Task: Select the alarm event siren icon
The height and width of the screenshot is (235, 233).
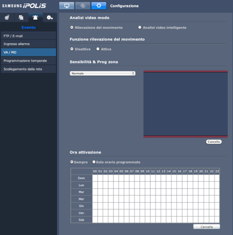Action: click(35, 17)
